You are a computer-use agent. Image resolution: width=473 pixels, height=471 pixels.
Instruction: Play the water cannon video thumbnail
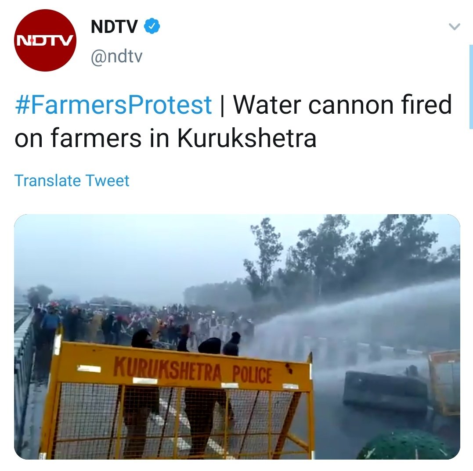[237, 337]
